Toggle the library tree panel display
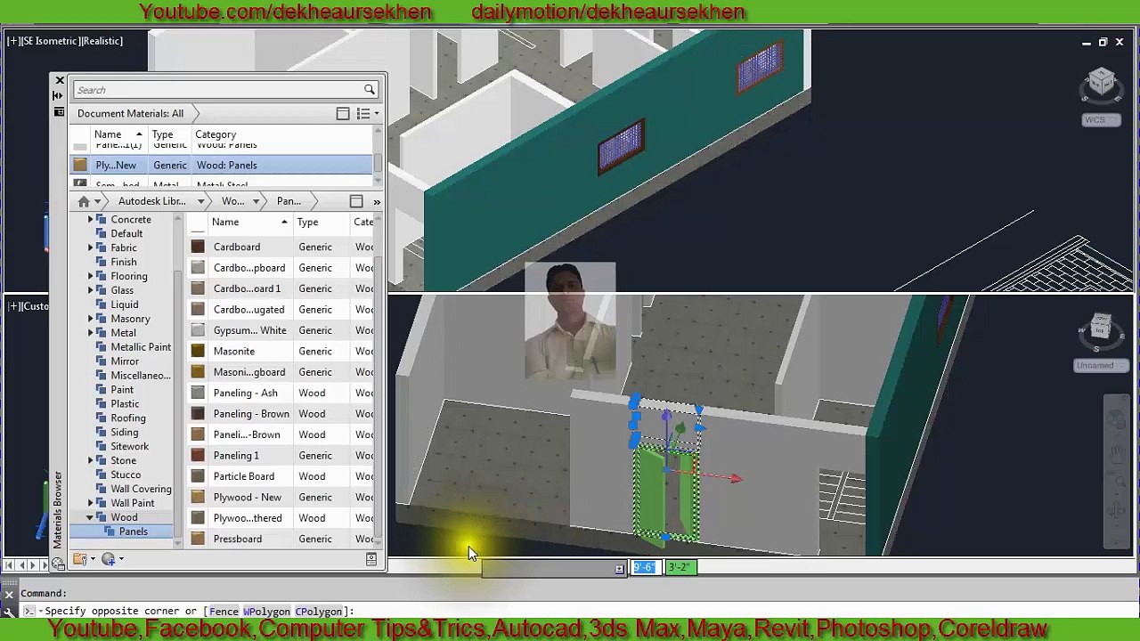This screenshot has height=641, width=1140. [x=356, y=201]
